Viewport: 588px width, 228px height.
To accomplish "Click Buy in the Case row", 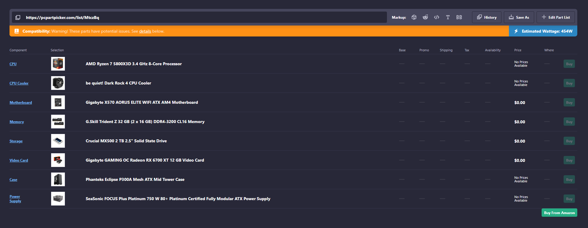I will pyautogui.click(x=569, y=179).
